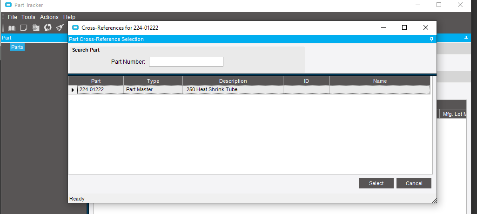Click the Cross-References dialog title bar icon
Screen dimensions: 477x214
pos(75,27)
